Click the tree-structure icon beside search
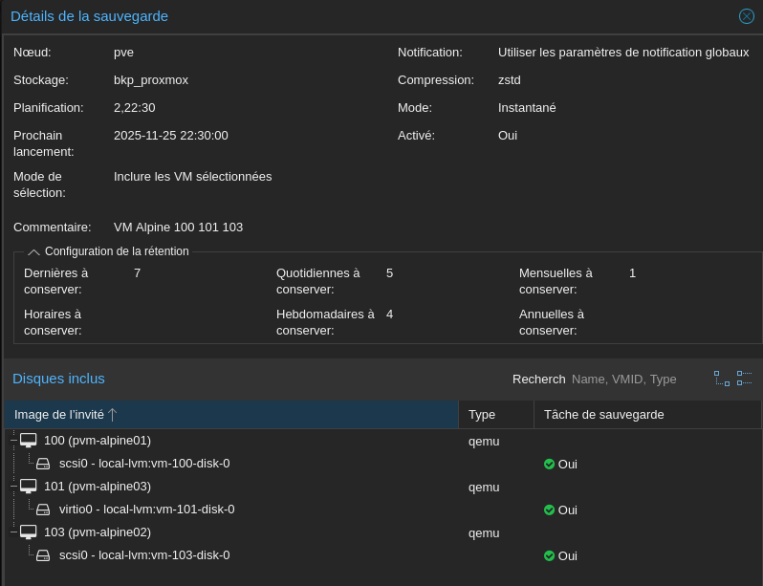This screenshot has height=586, width=763. pyautogui.click(x=722, y=379)
